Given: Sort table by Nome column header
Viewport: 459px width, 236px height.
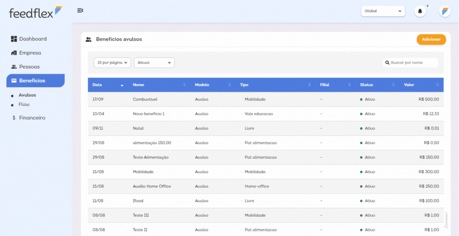Looking at the screenshot, I should click(159, 85).
